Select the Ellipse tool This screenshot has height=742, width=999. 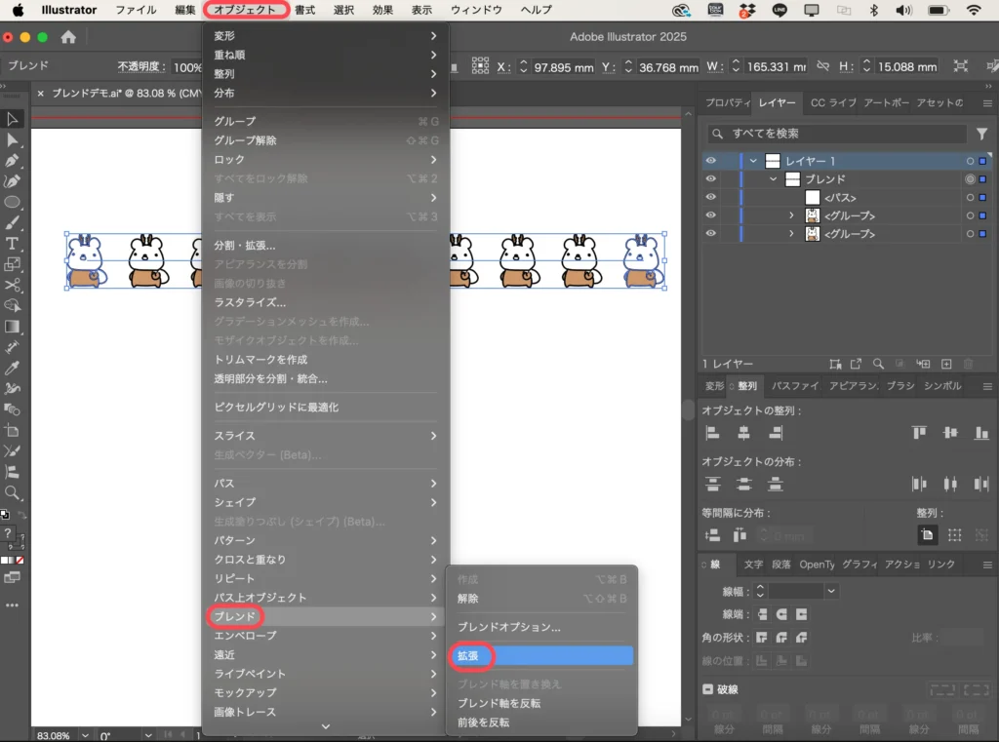(x=13, y=202)
